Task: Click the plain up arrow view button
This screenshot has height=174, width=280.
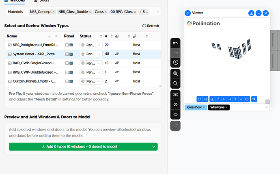Action: [235, 99]
